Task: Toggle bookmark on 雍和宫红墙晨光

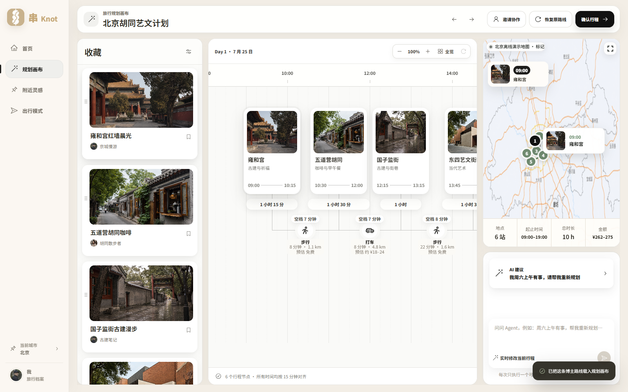Action: click(x=188, y=137)
